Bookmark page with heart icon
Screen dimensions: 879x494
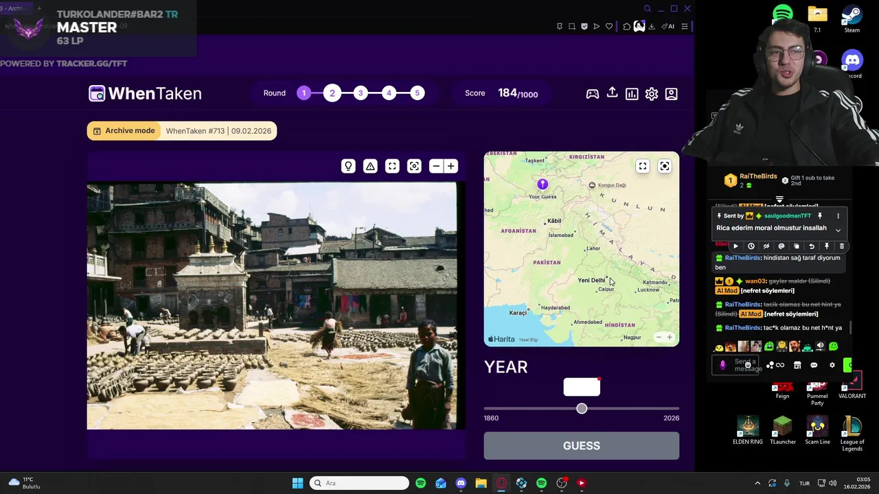(x=609, y=26)
